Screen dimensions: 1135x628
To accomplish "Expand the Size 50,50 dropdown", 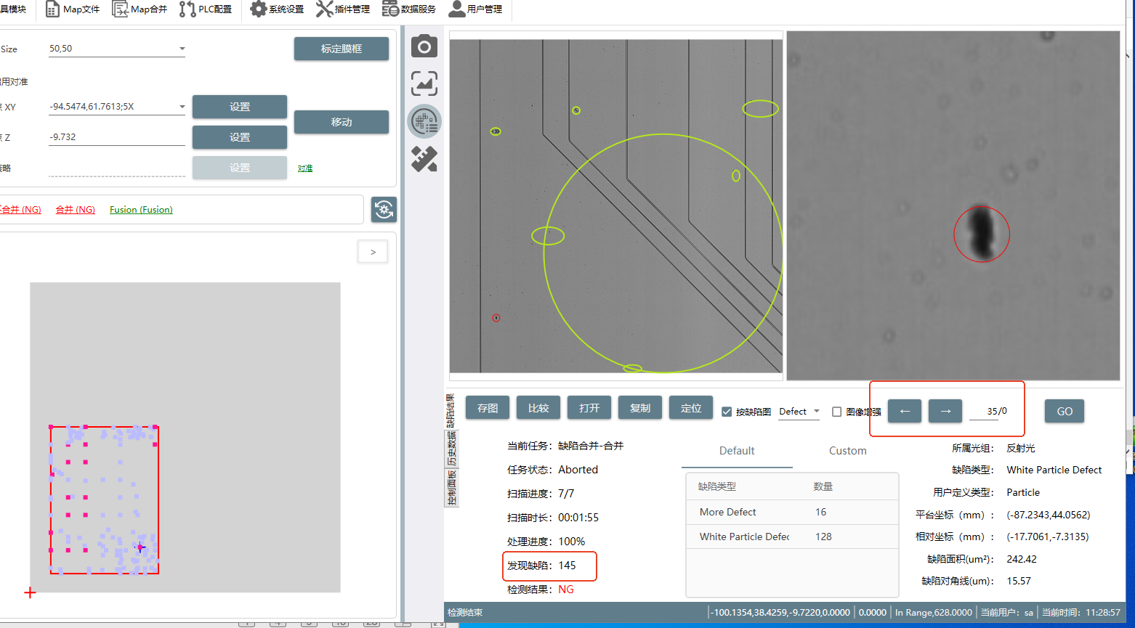I will (x=182, y=49).
